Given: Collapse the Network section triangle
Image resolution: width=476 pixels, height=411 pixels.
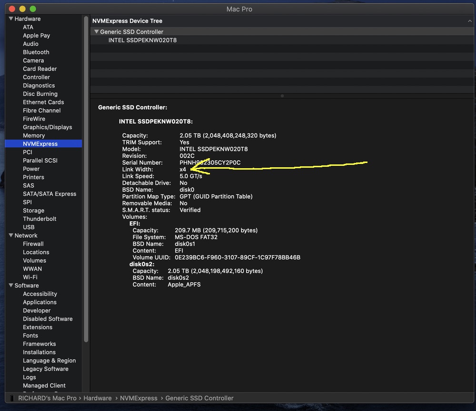Looking at the screenshot, I should (11, 236).
